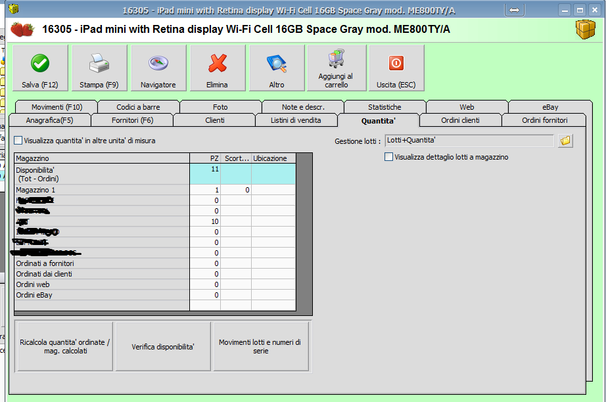This screenshot has height=402, width=606.
Task: Open the Clienti tab
Action: pos(214,120)
